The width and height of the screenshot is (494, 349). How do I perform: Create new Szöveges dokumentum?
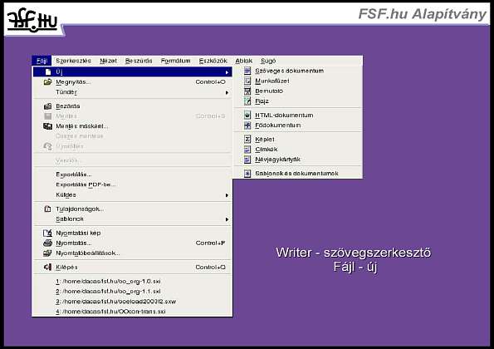point(298,71)
